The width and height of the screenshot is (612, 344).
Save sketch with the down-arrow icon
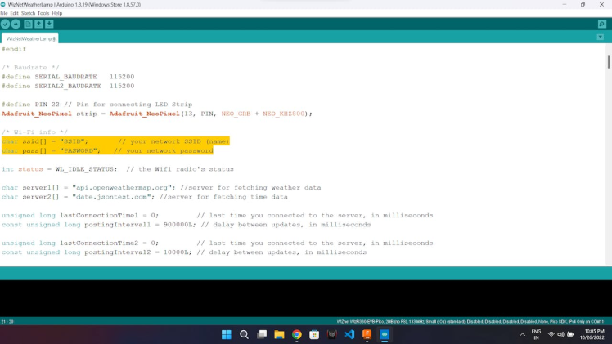click(49, 25)
